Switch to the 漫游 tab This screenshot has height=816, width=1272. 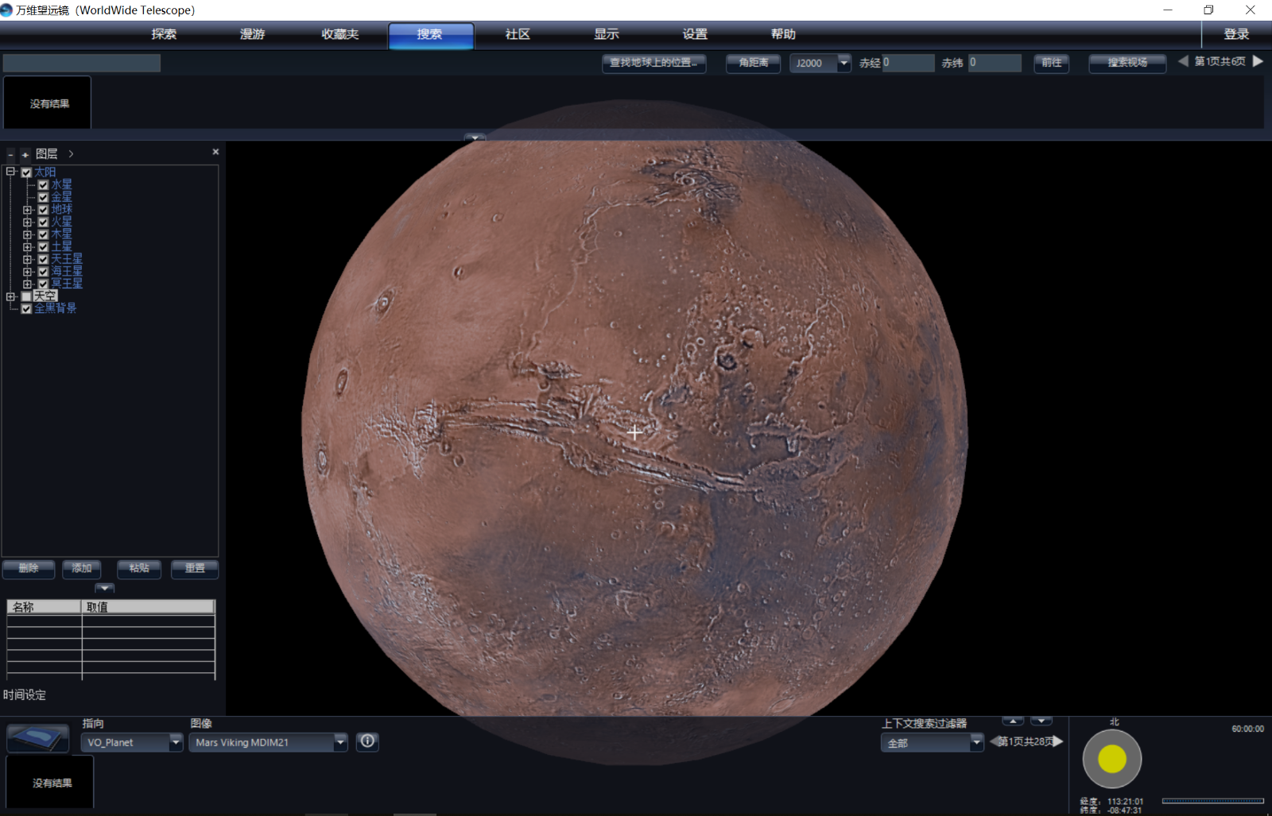coord(252,34)
